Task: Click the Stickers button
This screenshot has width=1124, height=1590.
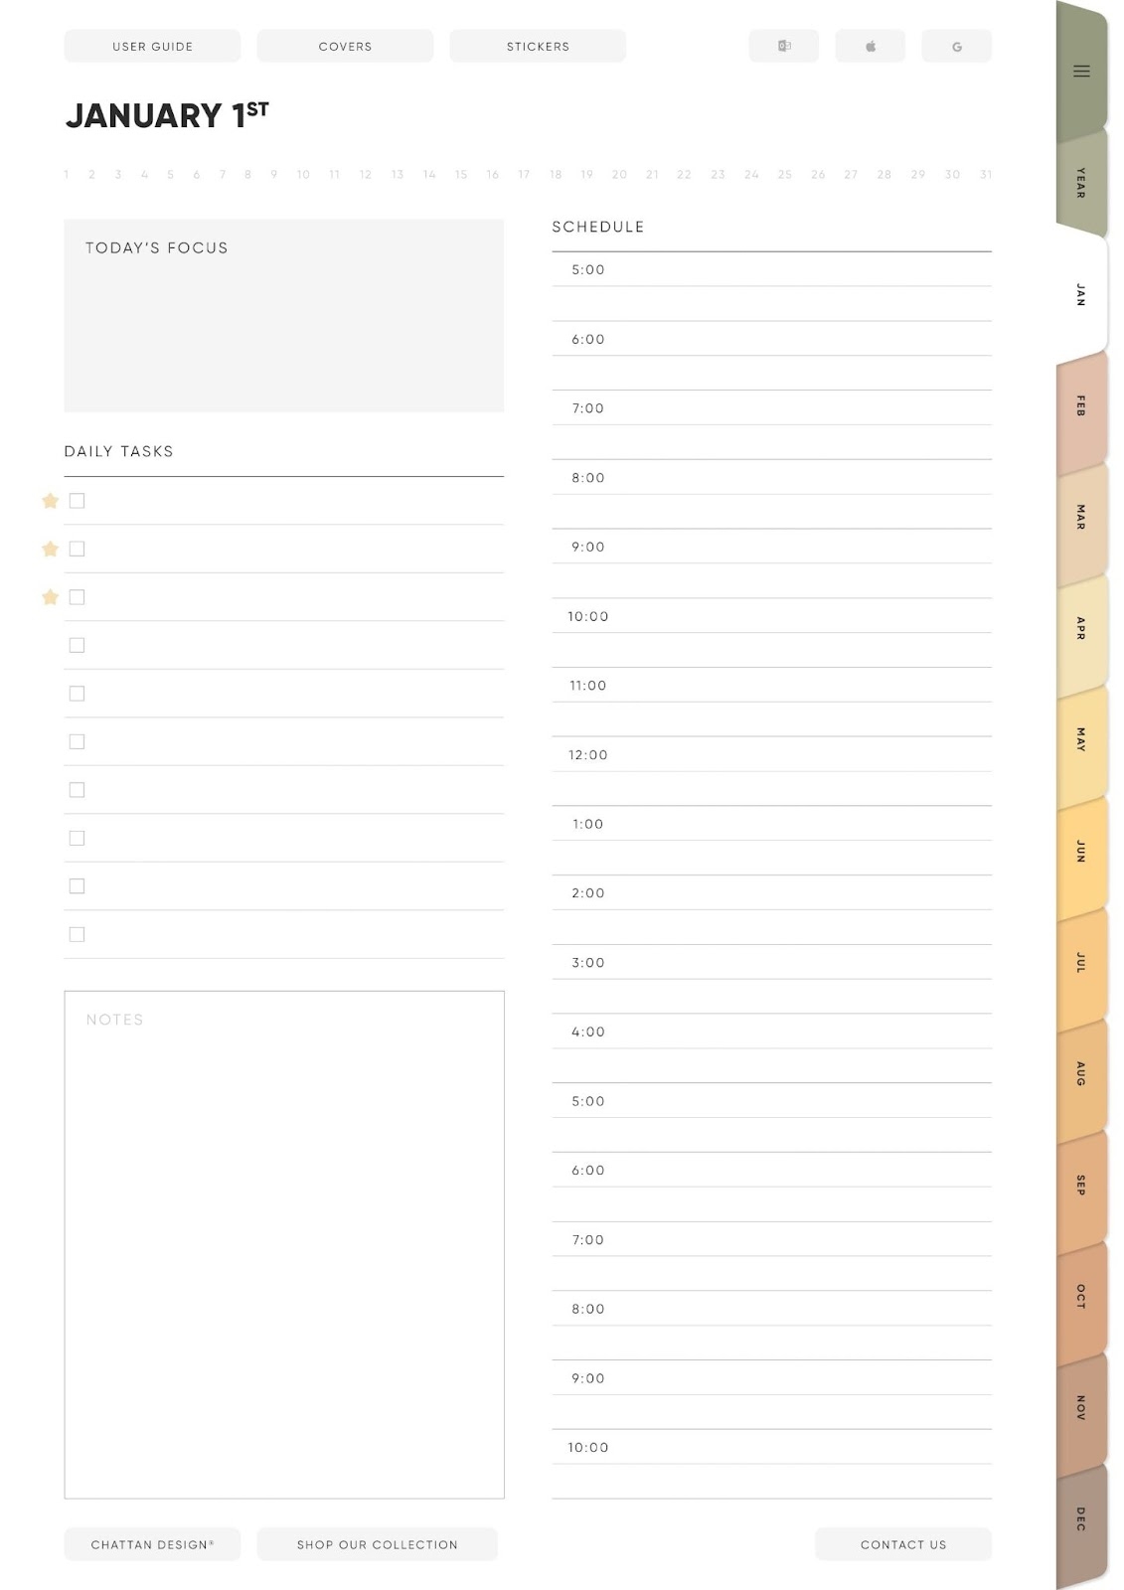Action: 538,46
